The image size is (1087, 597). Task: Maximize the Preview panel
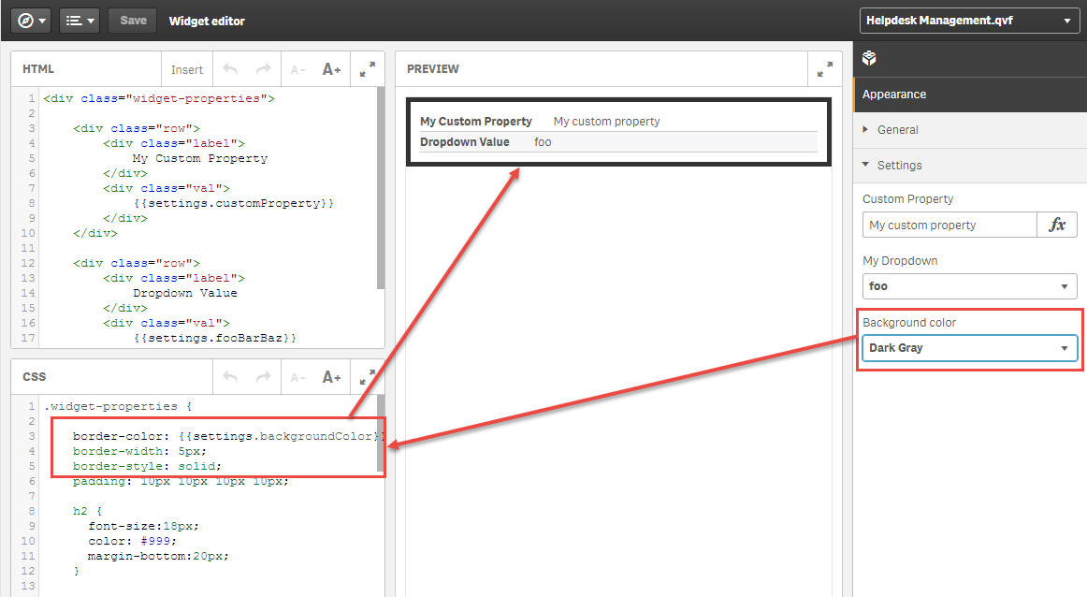(x=824, y=69)
